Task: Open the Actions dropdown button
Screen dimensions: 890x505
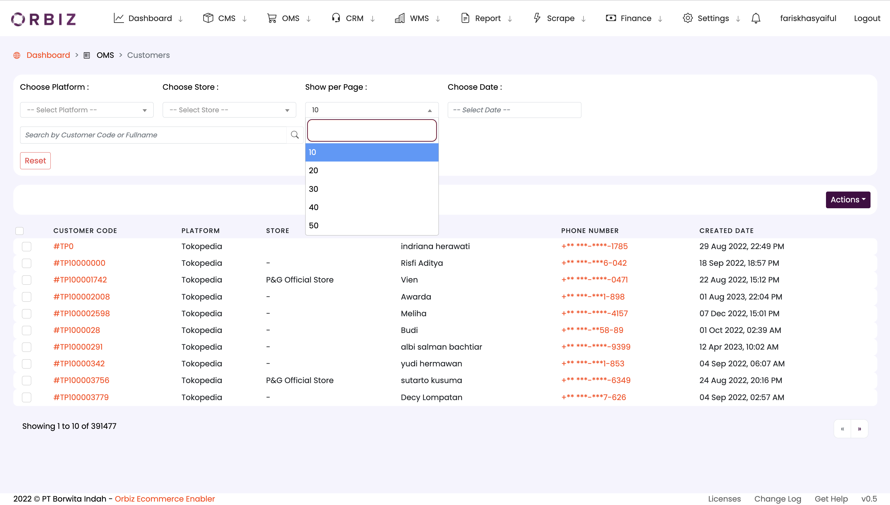Action: [848, 200]
